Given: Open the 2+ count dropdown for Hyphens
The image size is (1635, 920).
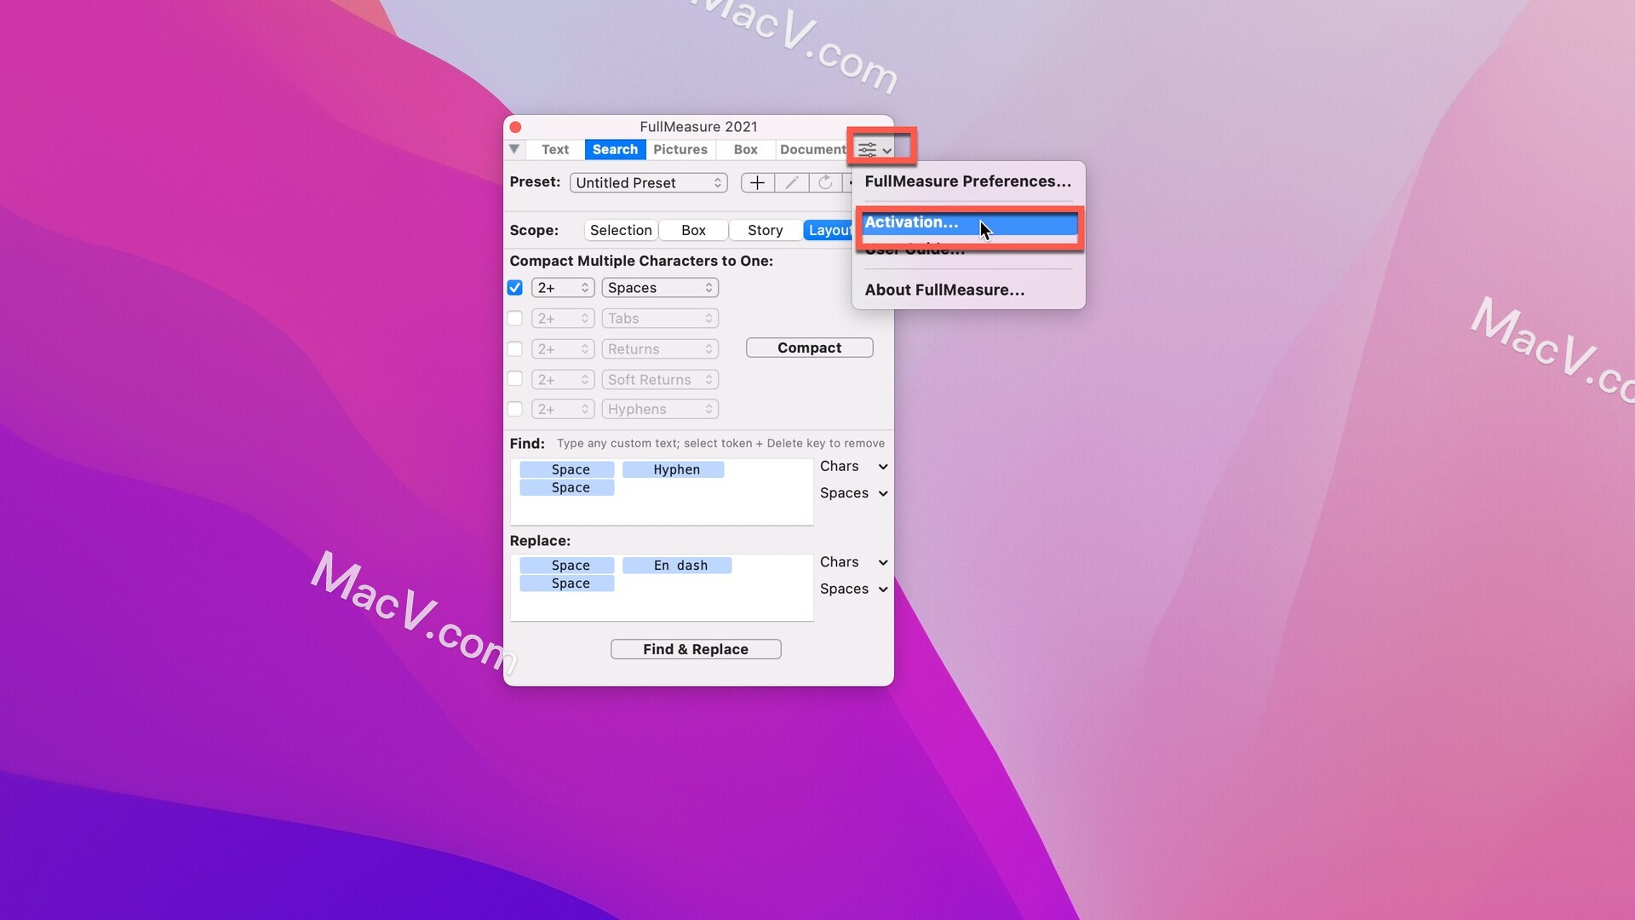Looking at the screenshot, I should [x=563, y=410].
